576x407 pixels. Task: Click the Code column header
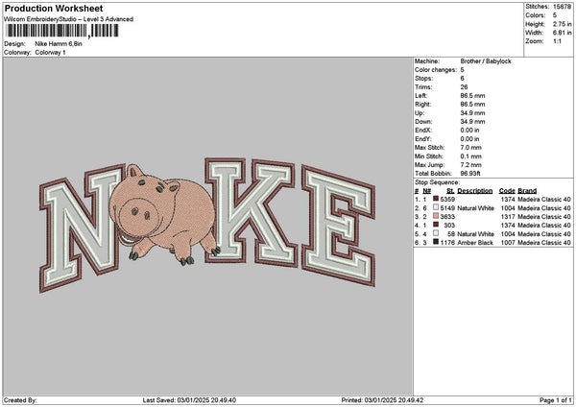tap(507, 191)
